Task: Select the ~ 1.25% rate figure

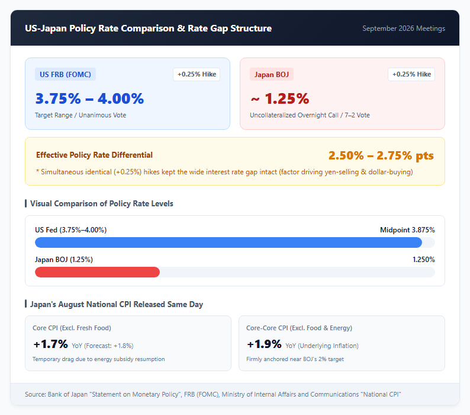Action: point(279,98)
